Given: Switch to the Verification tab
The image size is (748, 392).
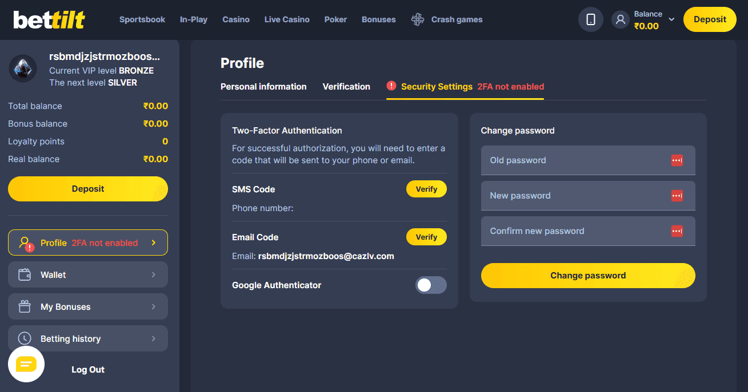Looking at the screenshot, I should (346, 87).
